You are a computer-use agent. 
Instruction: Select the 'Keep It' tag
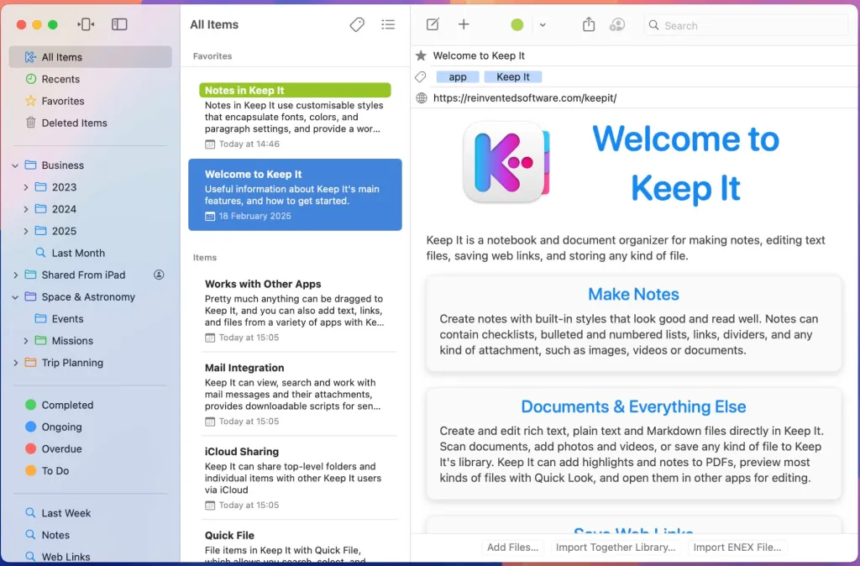513,76
